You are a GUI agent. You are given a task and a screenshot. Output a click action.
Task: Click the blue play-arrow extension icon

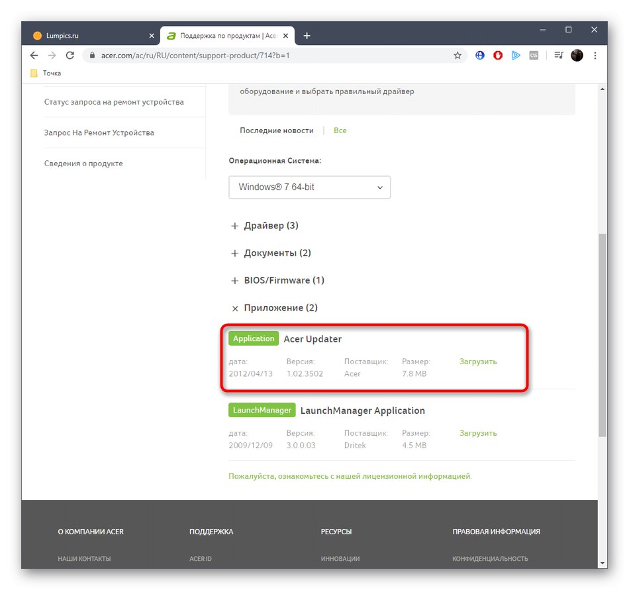tap(516, 56)
